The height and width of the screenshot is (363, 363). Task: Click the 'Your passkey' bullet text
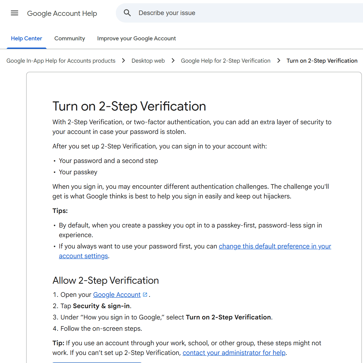click(x=78, y=172)
